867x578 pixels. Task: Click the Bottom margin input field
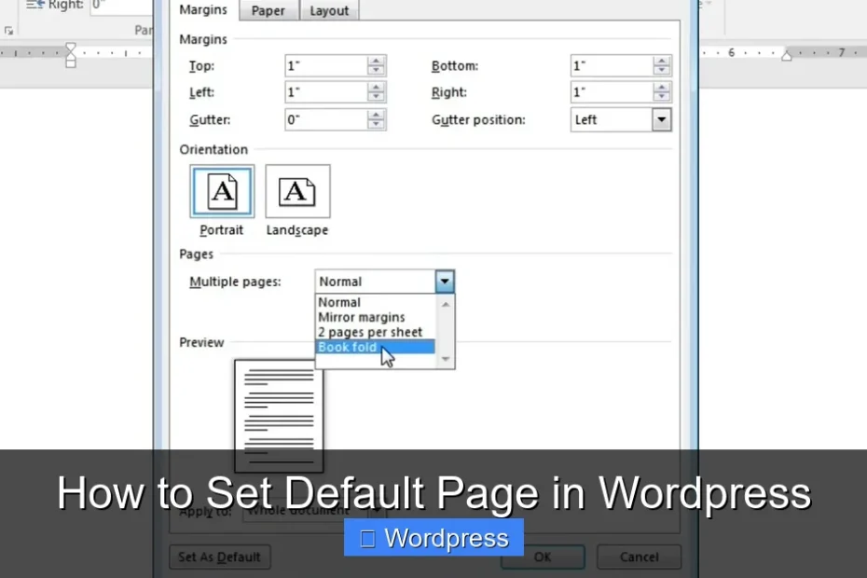pyautogui.click(x=612, y=66)
